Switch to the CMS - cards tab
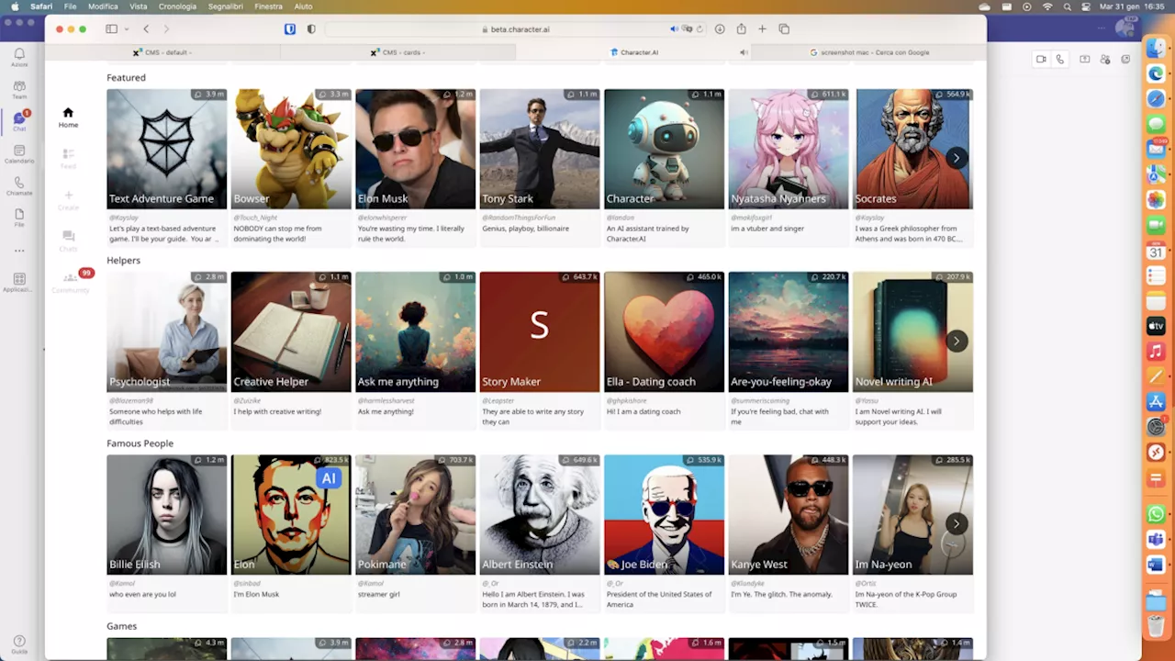The width and height of the screenshot is (1175, 661). coord(397,52)
